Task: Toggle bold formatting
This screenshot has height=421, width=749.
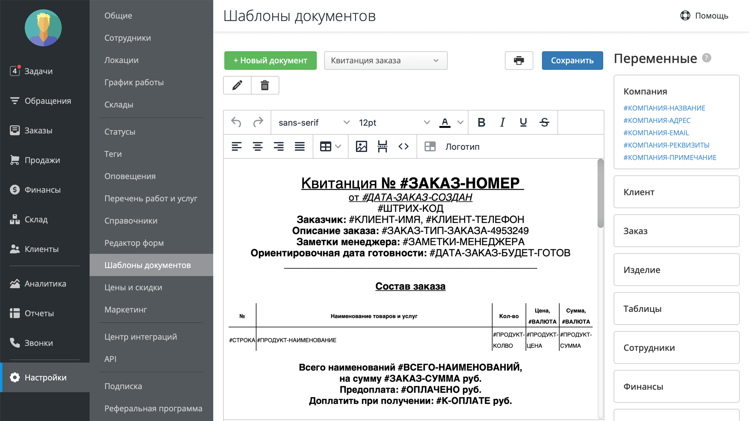Action: 481,122
